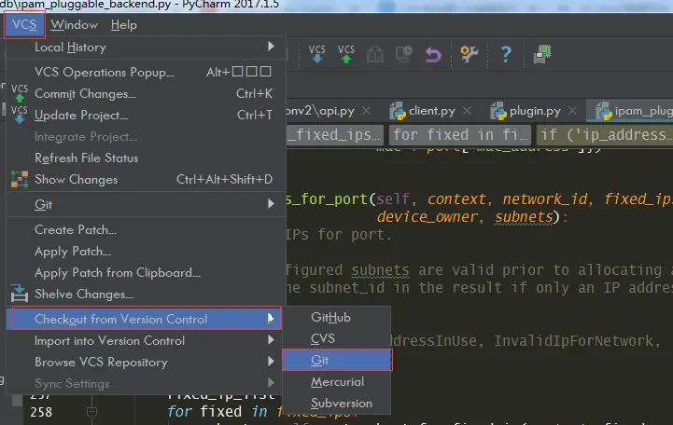The height and width of the screenshot is (425, 673).
Task: Click breadcrumb "if ('ip_address"
Action: 605,135
